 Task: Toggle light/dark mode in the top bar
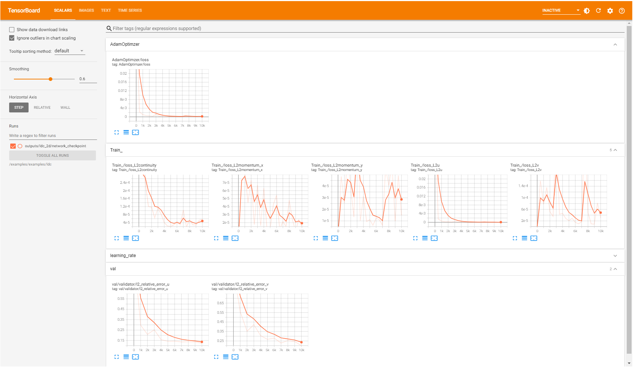587,11
